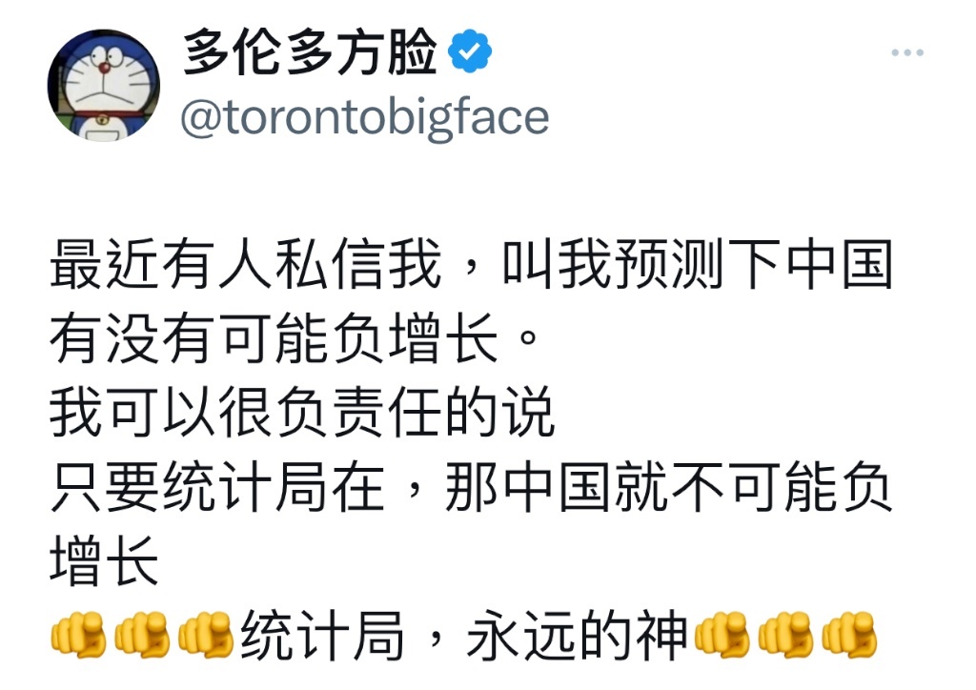Viewport: 976px width, 690px height.
Task: Click the pointing-hand emoji directly left of 统计局
Action: coord(206,635)
